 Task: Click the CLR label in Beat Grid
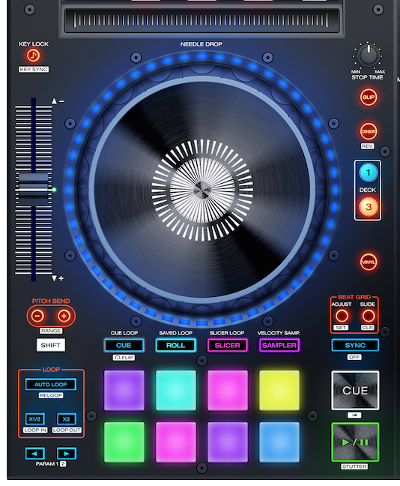pyautogui.click(x=368, y=328)
